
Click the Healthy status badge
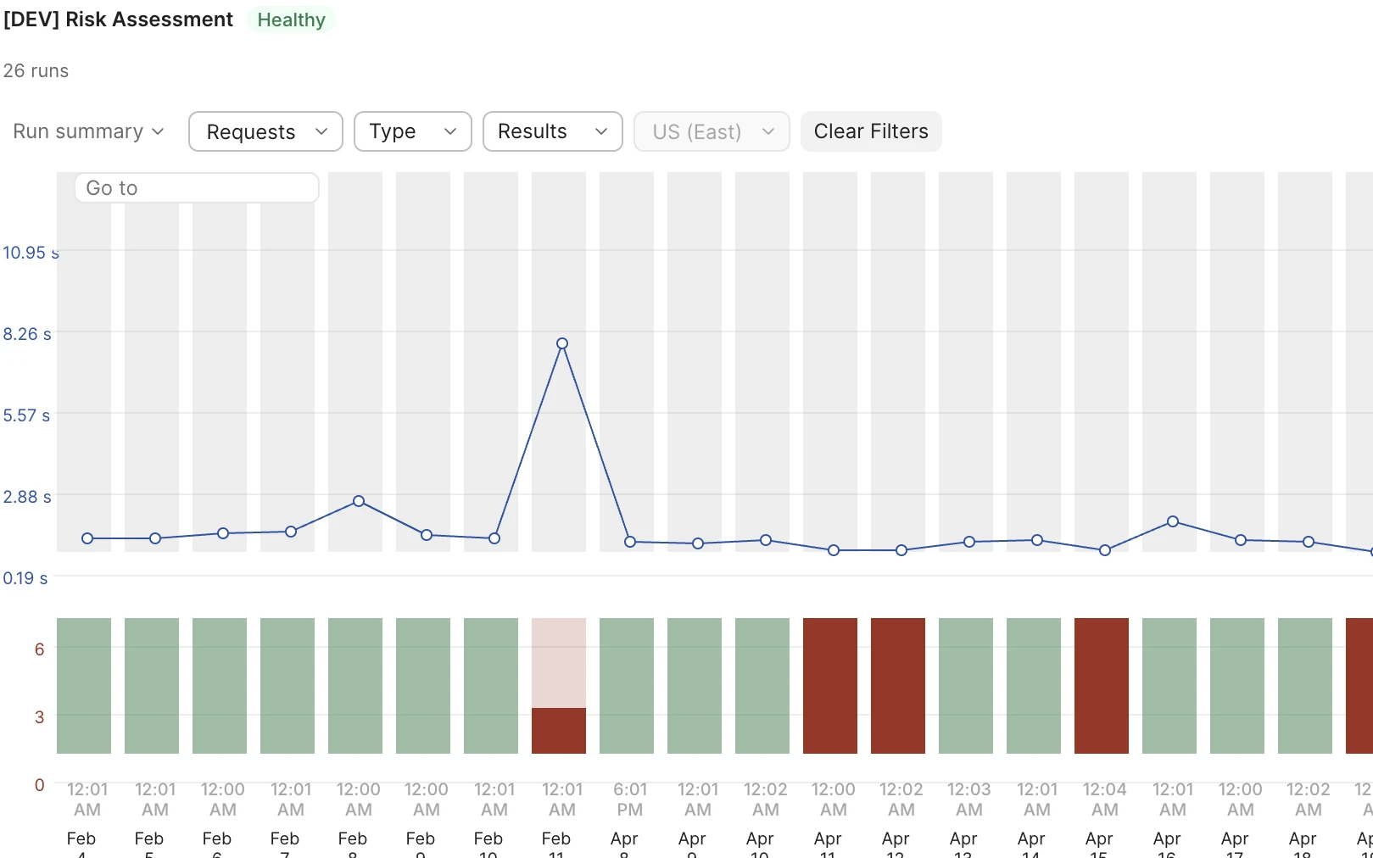(291, 19)
